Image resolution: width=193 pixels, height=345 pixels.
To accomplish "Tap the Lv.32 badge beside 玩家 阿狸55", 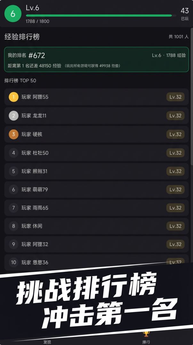I will [x=175, y=97].
